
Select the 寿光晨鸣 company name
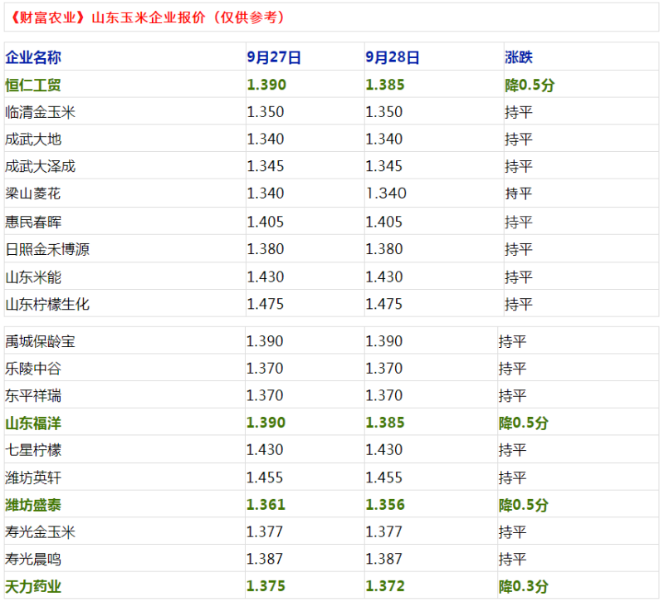tap(33, 560)
